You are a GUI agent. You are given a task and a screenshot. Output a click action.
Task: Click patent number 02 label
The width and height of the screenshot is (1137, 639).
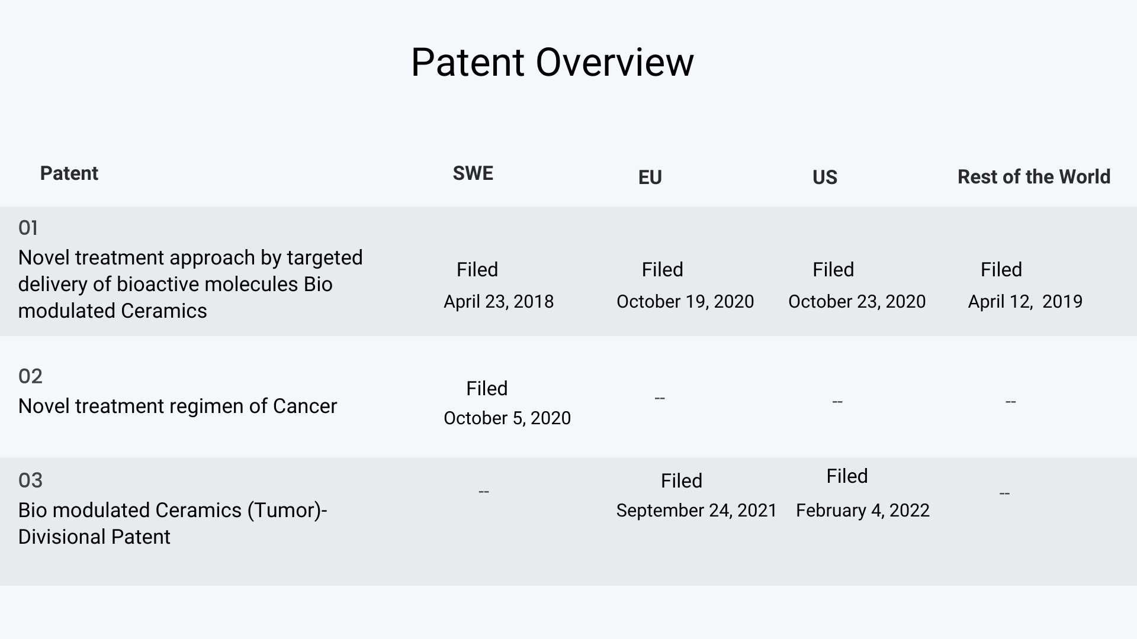click(30, 376)
